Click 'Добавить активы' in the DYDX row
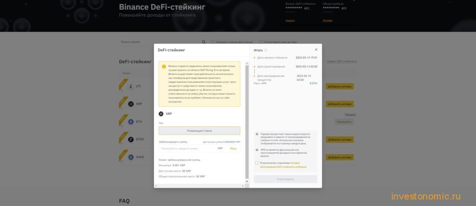 [340, 139]
